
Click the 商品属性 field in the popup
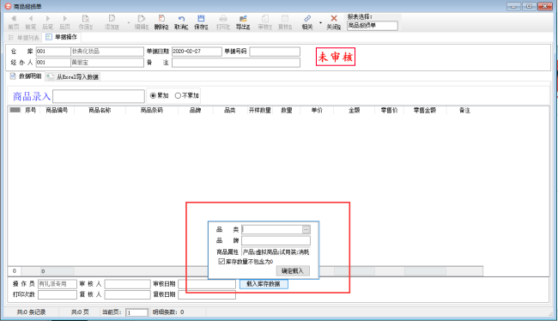[276, 252]
